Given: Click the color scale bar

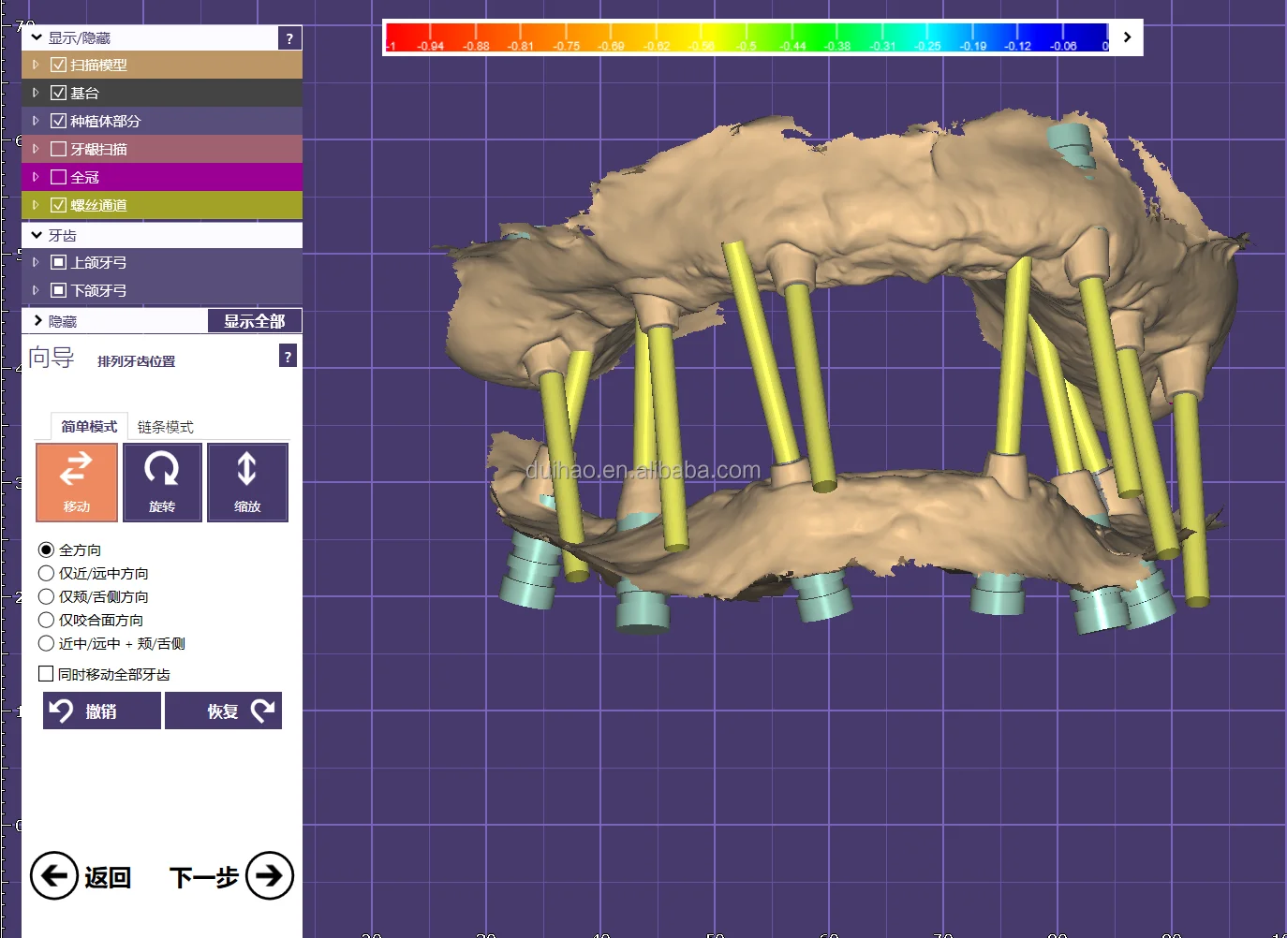Looking at the screenshot, I should (747, 37).
